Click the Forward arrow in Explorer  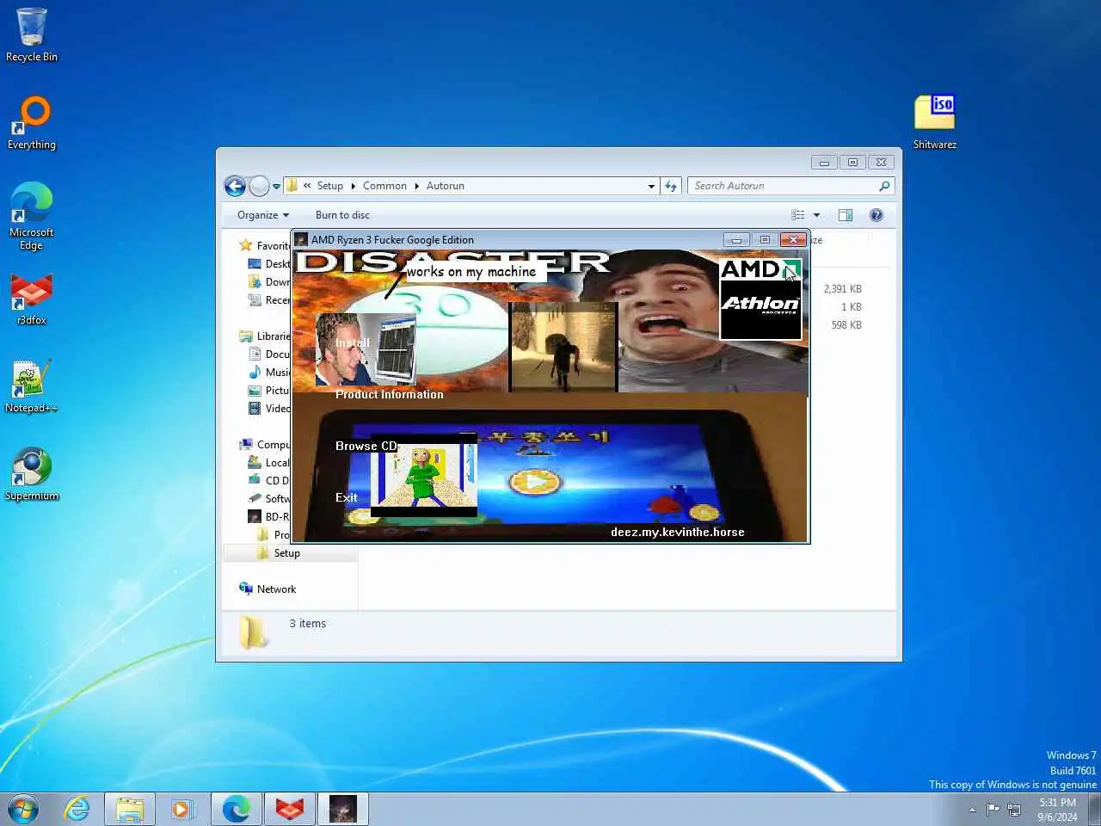pyautogui.click(x=259, y=186)
